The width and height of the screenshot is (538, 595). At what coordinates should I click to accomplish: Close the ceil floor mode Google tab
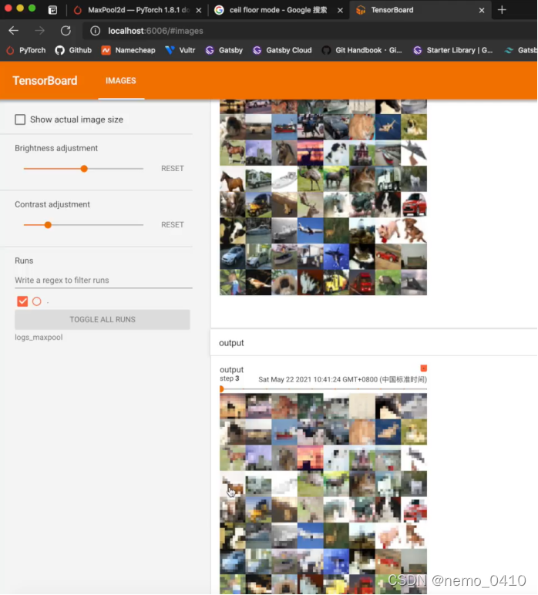[341, 10]
